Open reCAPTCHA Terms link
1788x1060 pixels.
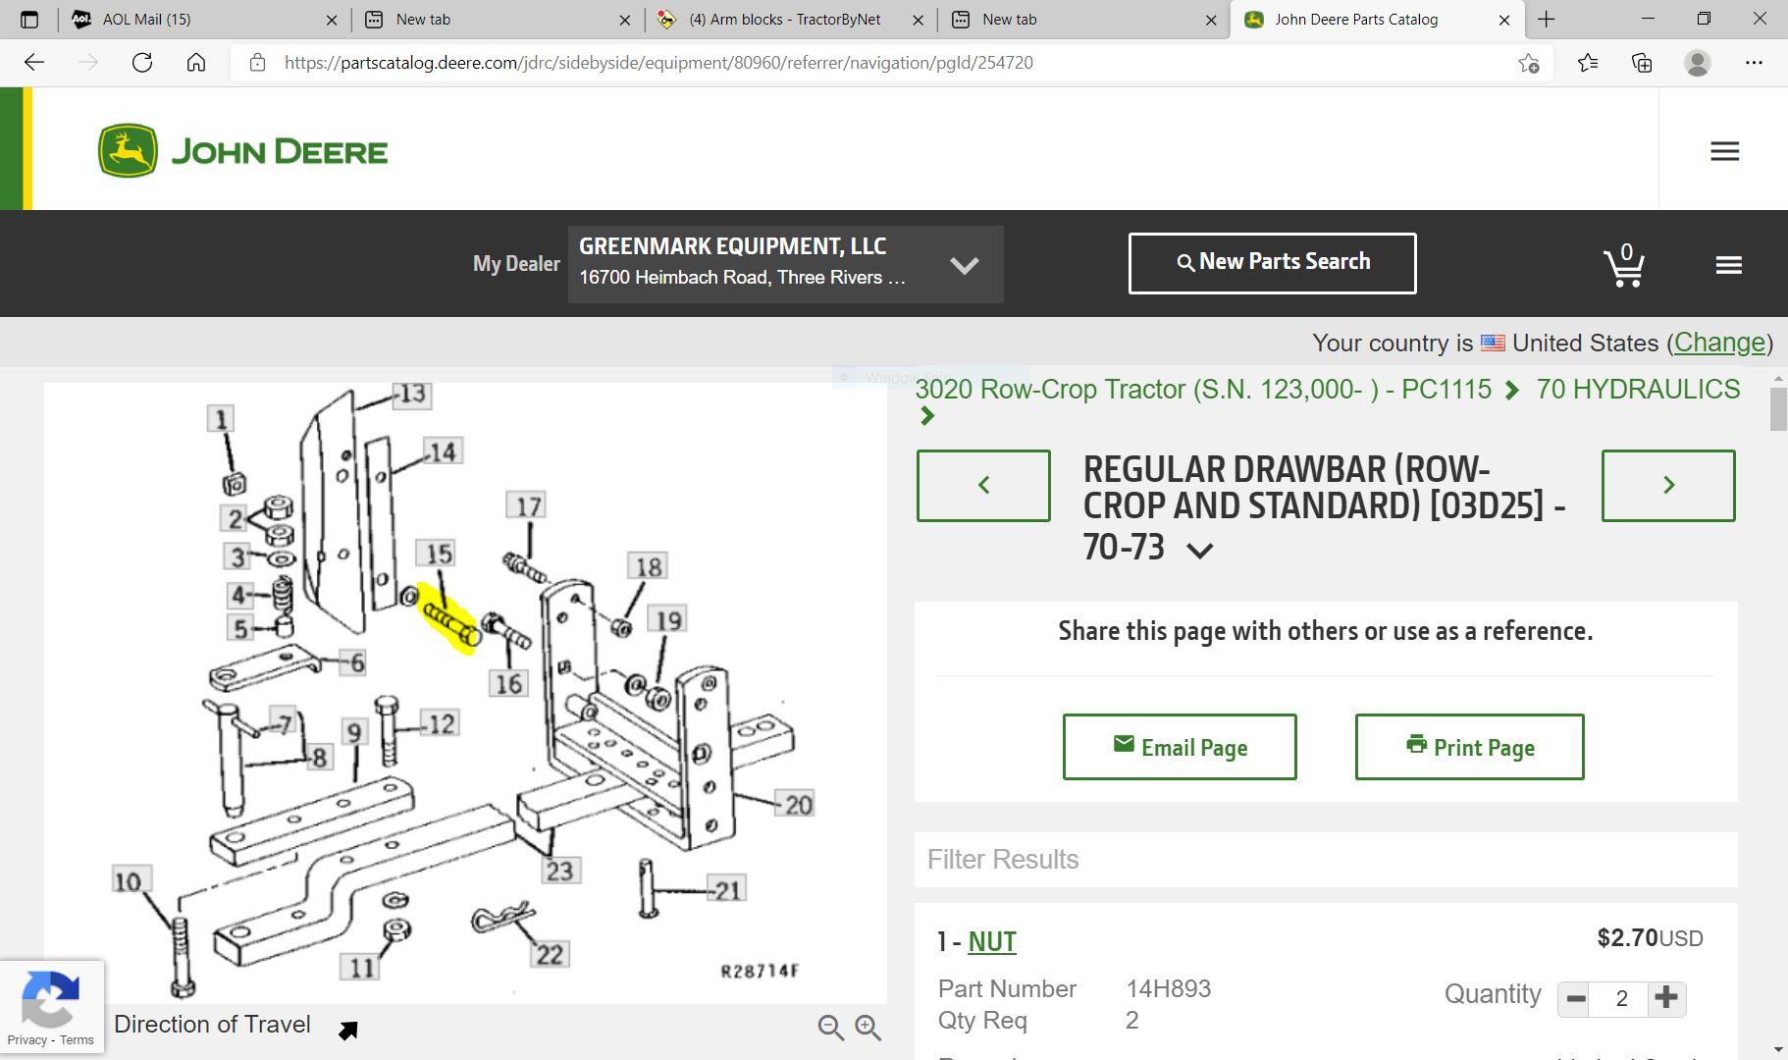coord(77,1040)
